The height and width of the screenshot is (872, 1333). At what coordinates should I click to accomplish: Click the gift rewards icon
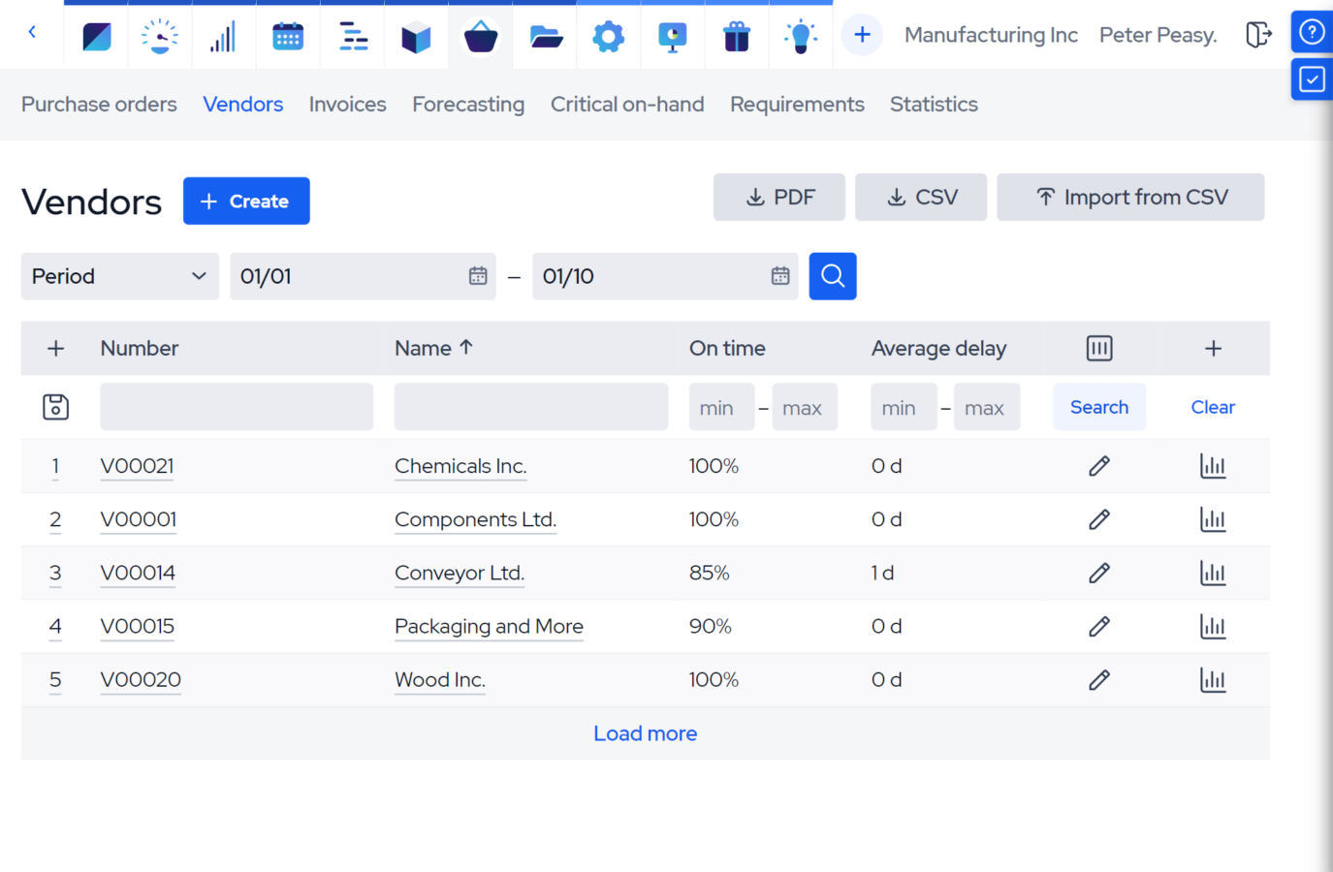click(736, 35)
